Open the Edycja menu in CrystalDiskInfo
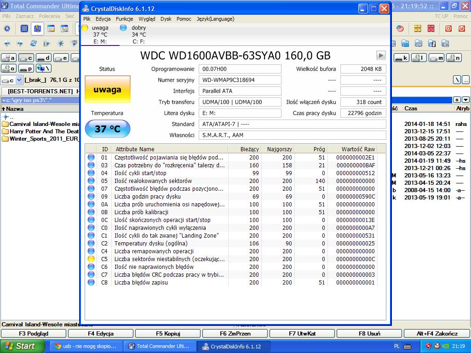The height and width of the screenshot is (353, 471). [x=103, y=19]
